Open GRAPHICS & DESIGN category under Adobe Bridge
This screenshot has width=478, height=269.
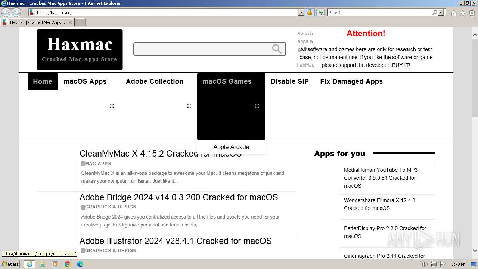111,207
